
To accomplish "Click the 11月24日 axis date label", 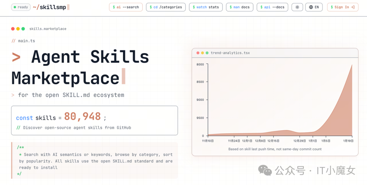I will pos(234,141).
